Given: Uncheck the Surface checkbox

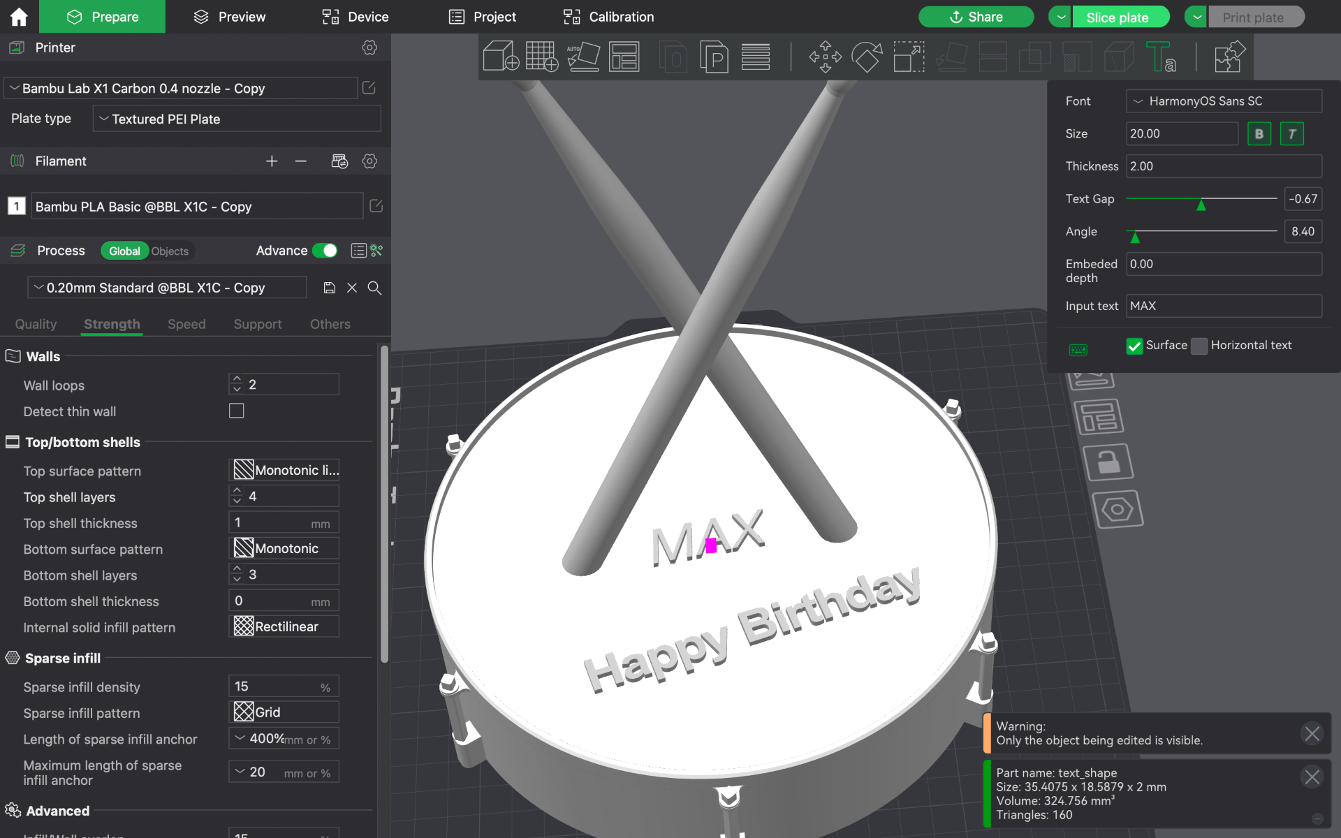Looking at the screenshot, I should pyautogui.click(x=1134, y=346).
